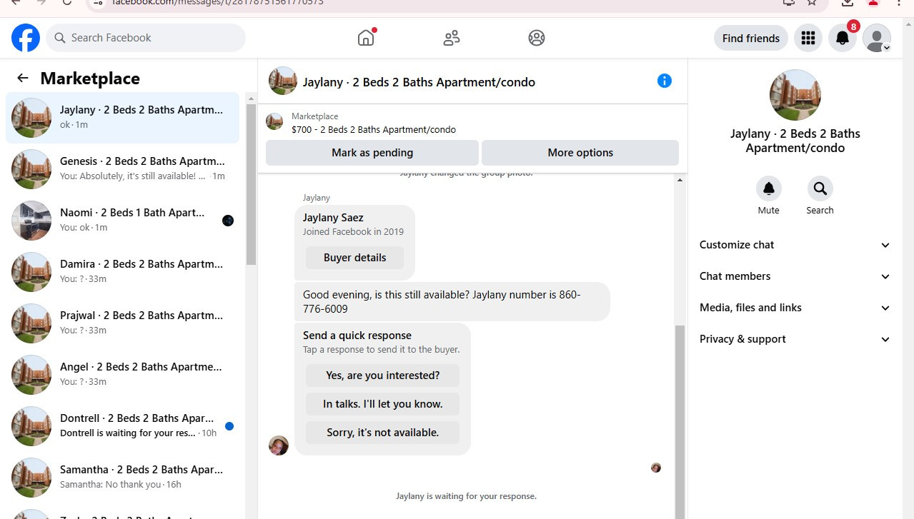The image size is (914, 519).
Task: Expand Media, files and links section
Action: [x=795, y=308]
